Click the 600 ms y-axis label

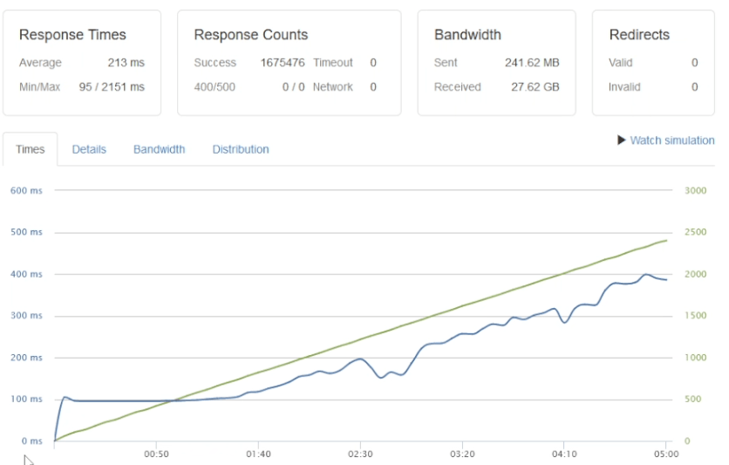24,190
